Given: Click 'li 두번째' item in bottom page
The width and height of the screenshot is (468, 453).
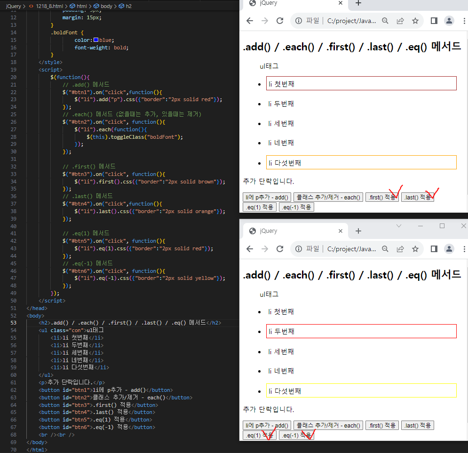Looking at the screenshot, I should [x=361, y=331].
